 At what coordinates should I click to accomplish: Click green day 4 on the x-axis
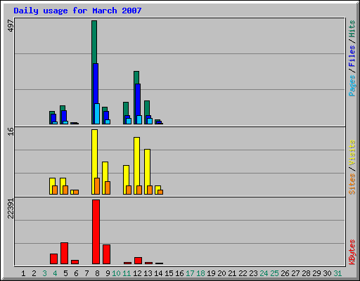pos(55,273)
